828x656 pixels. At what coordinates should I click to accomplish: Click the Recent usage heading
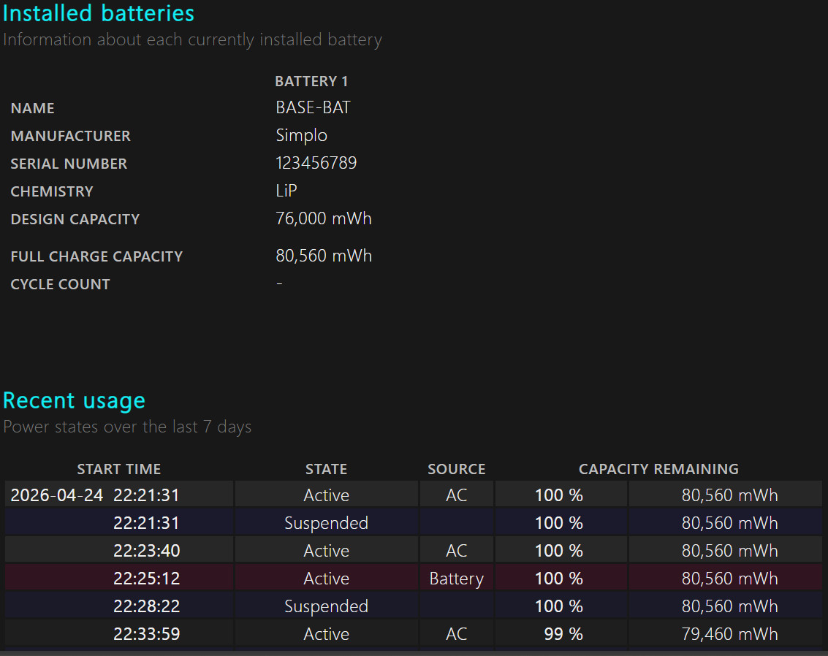pyautogui.click(x=74, y=400)
